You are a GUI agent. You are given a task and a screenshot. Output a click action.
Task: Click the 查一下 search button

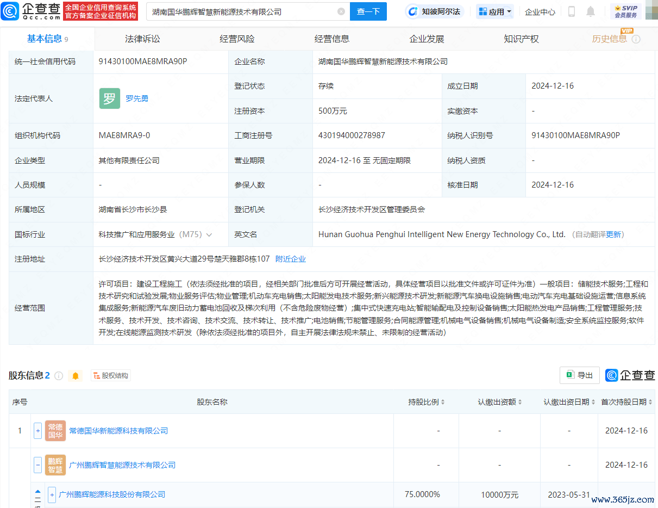click(x=368, y=11)
